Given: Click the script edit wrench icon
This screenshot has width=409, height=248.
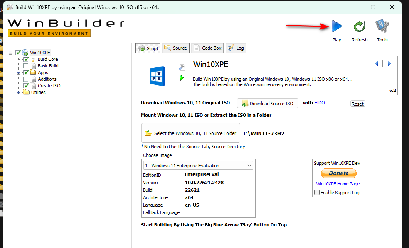Looking at the screenshot, I should 182,67.
